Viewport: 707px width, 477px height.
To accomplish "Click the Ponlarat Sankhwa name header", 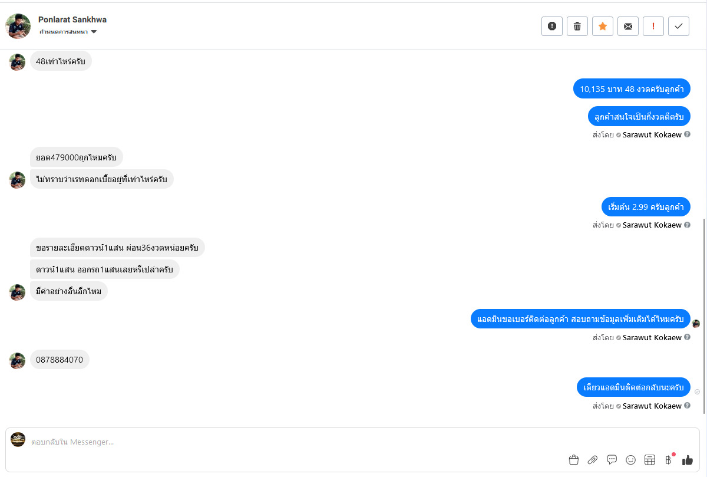I will pyautogui.click(x=72, y=19).
